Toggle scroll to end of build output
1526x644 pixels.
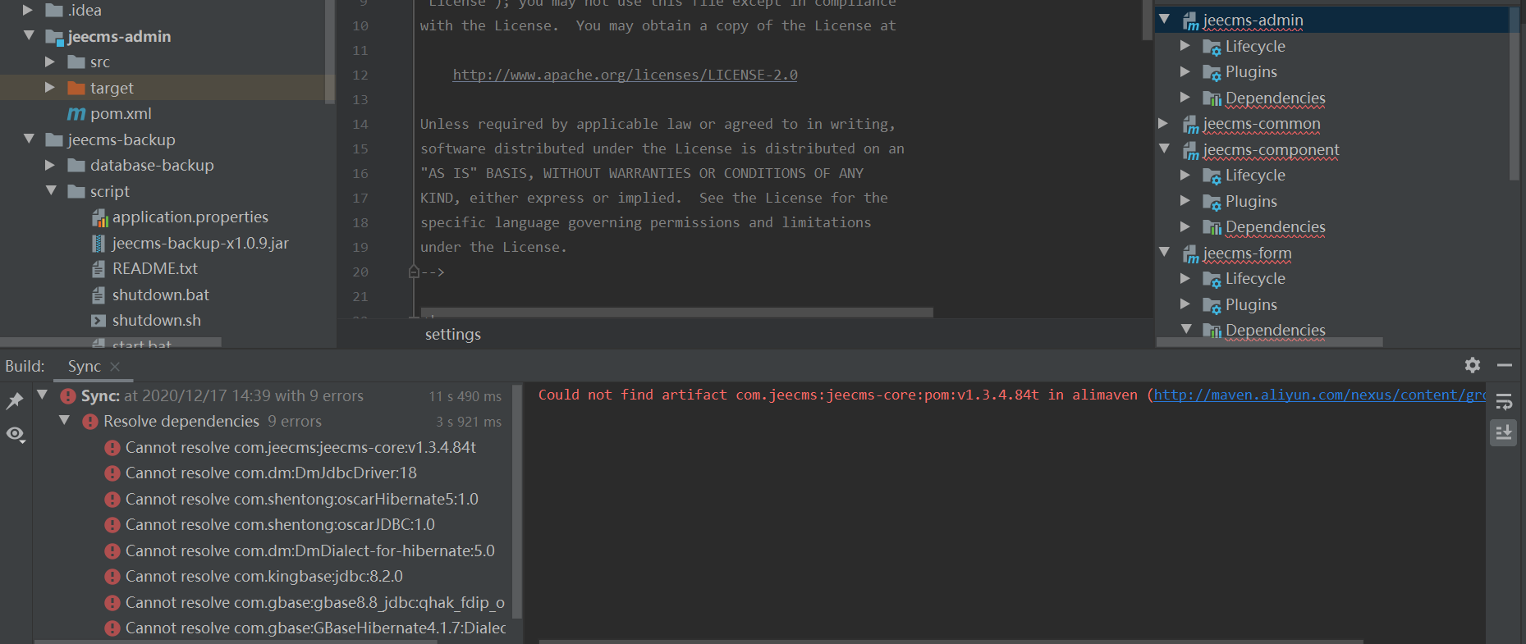click(x=1504, y=432)
